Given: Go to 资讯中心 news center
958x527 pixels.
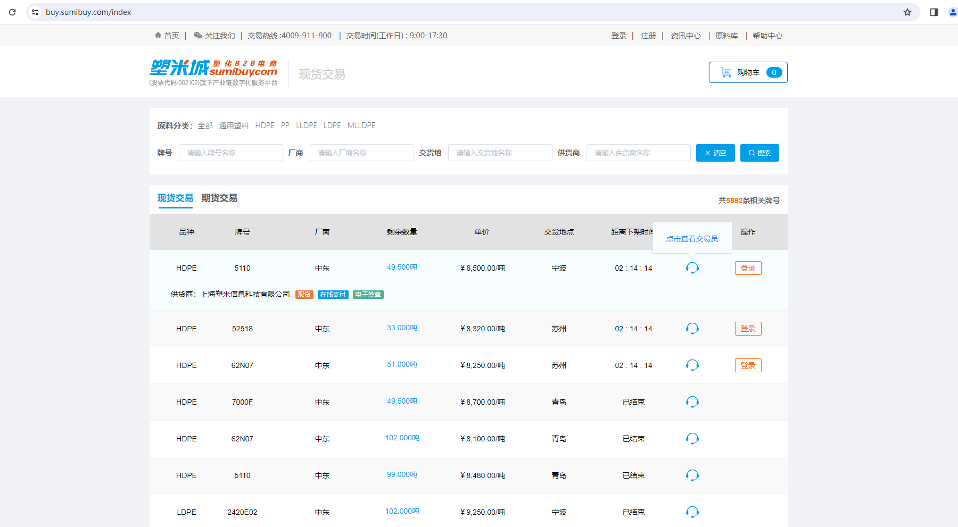Looking at the screenshot, I should 686,36.
